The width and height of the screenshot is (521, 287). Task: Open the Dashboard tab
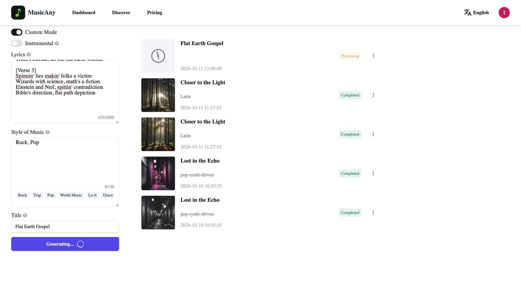84,12
